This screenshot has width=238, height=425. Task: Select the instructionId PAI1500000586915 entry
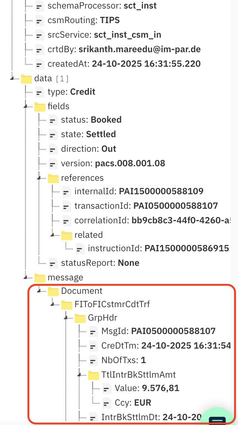(x=158, y=248)
